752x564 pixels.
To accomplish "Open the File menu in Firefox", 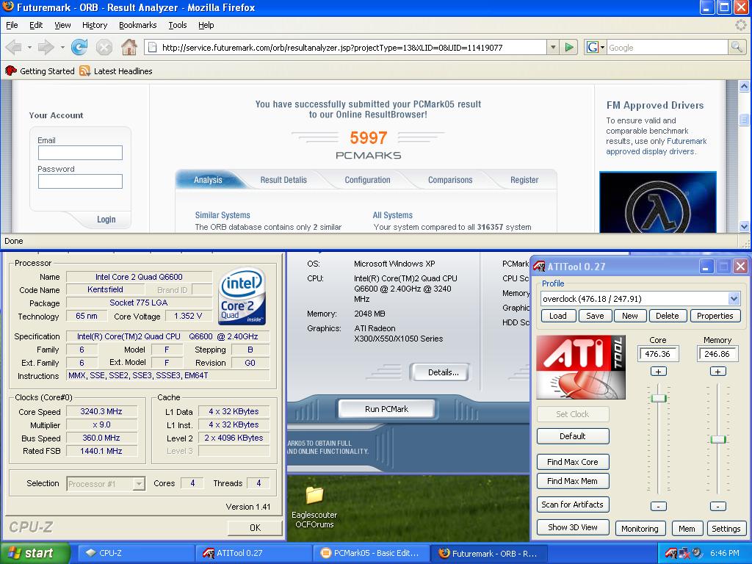I will pyautogui.click(x=12, y=25).
